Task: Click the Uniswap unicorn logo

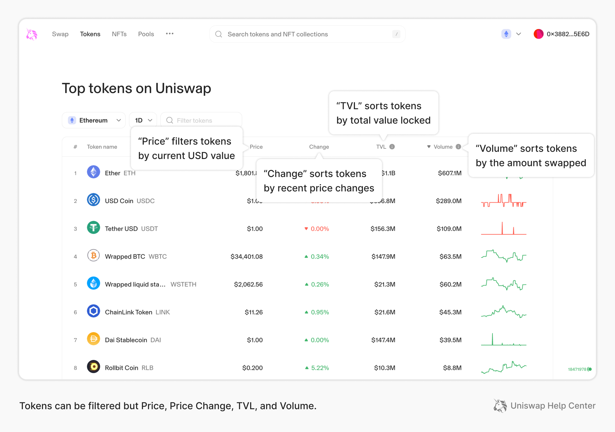Action: point(32,34)
